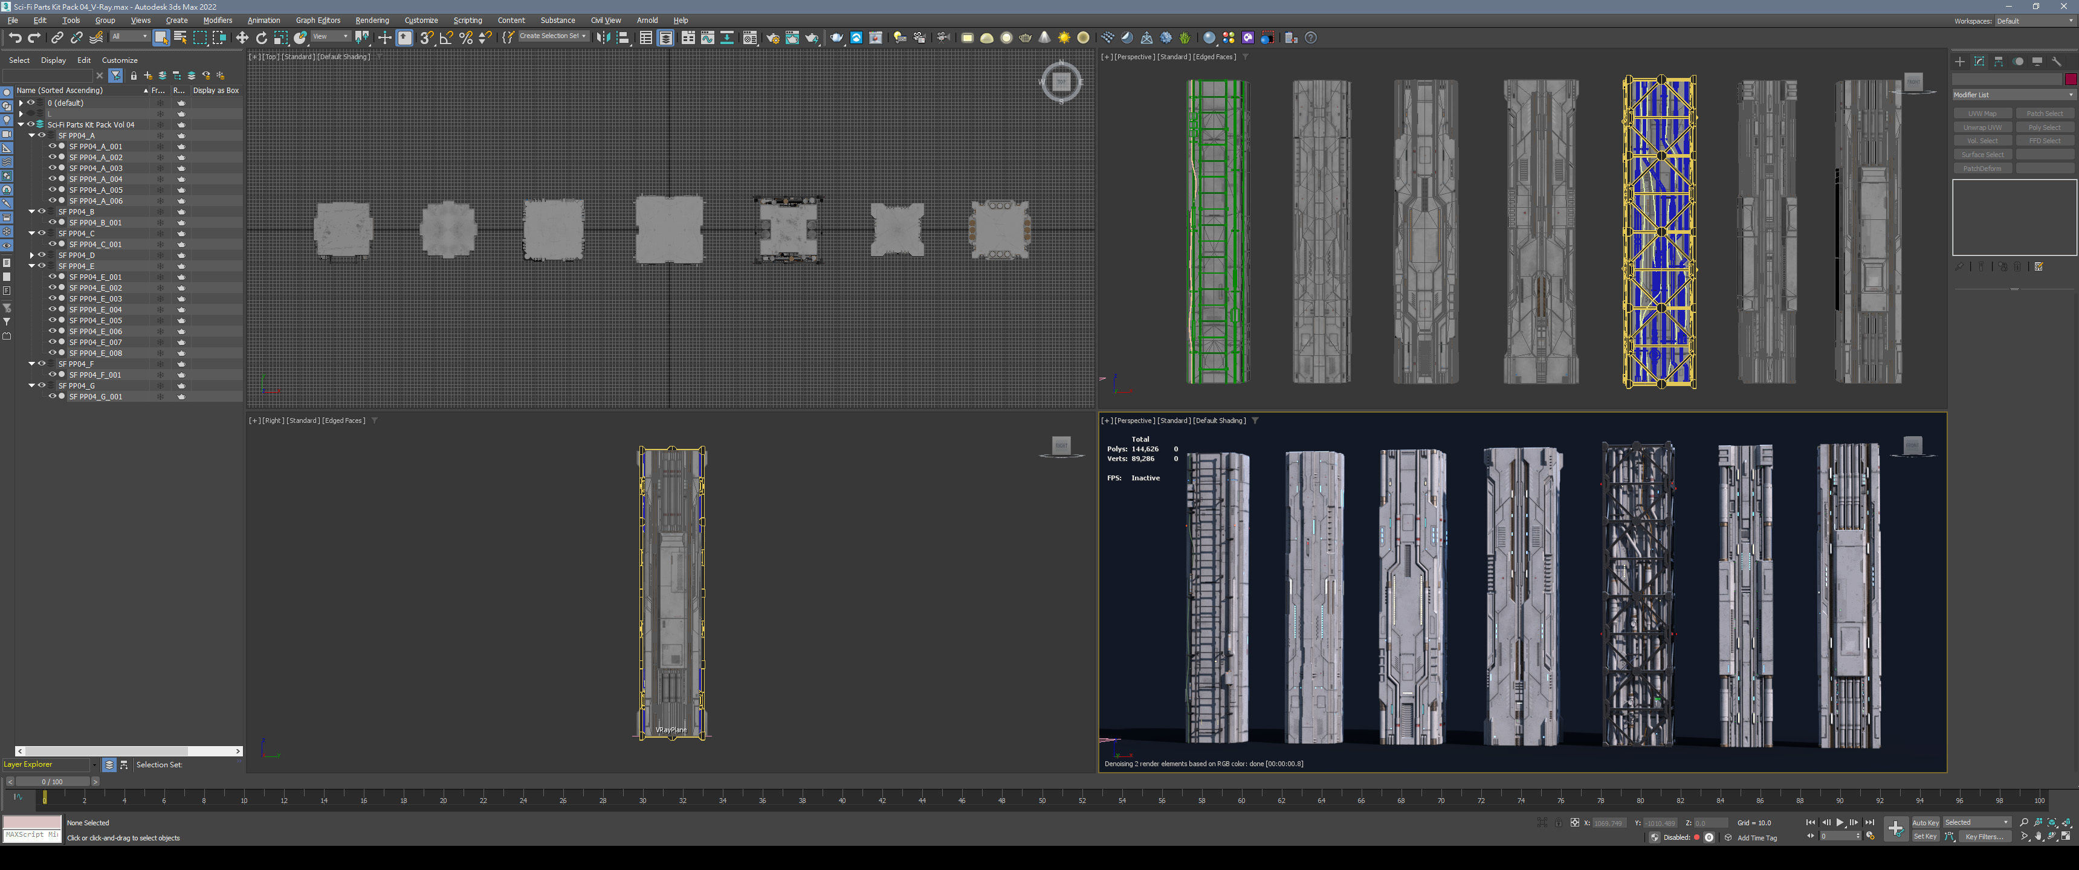Toggle visibility of SF PP04_A_001
2079x870 pixels.
53,146
